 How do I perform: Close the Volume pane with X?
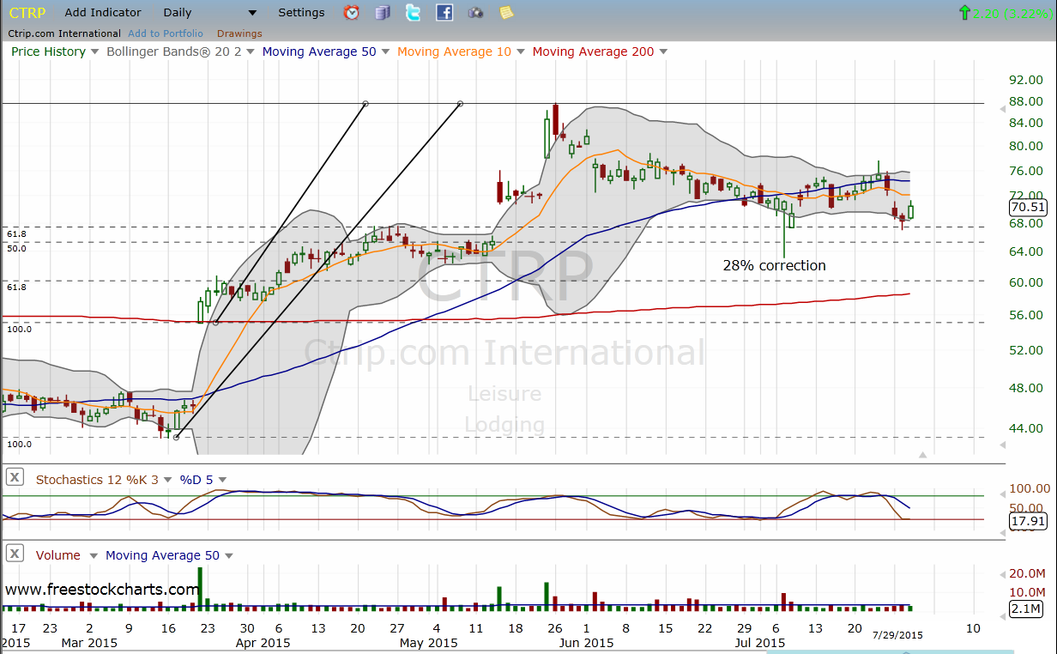(15, 553)
